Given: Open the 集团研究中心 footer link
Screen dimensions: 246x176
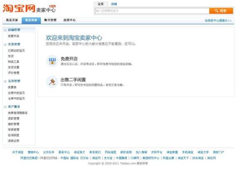Looking at the screenshot, I should tap(151, 158).
